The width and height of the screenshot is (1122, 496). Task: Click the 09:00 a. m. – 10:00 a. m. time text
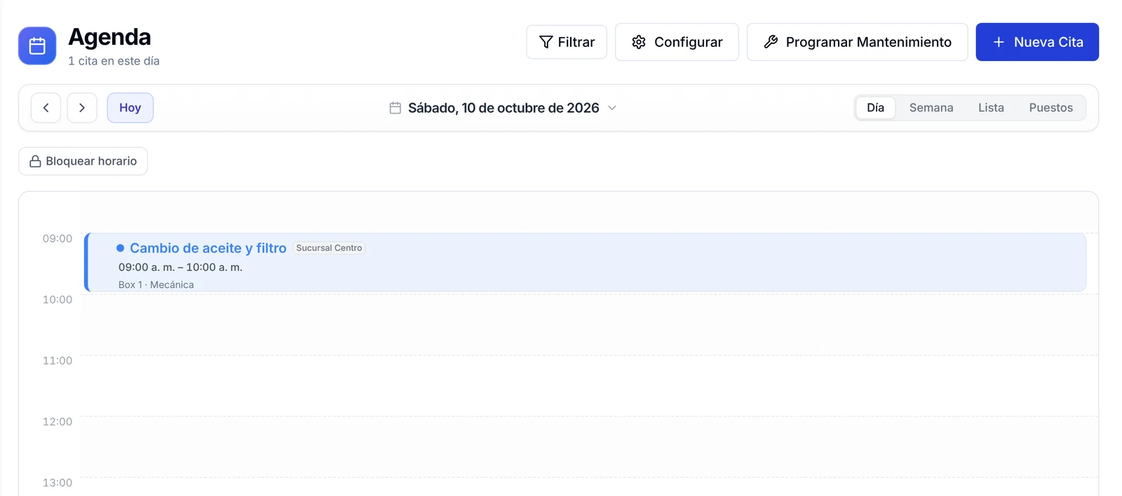(x=180, y=268)
